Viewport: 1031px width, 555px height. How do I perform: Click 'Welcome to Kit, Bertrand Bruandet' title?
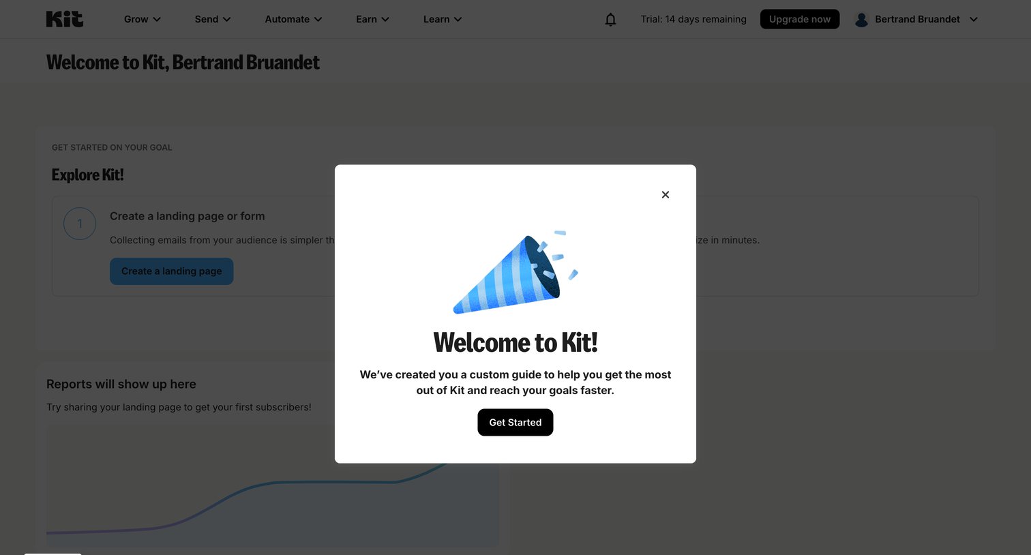click(183, 62)
